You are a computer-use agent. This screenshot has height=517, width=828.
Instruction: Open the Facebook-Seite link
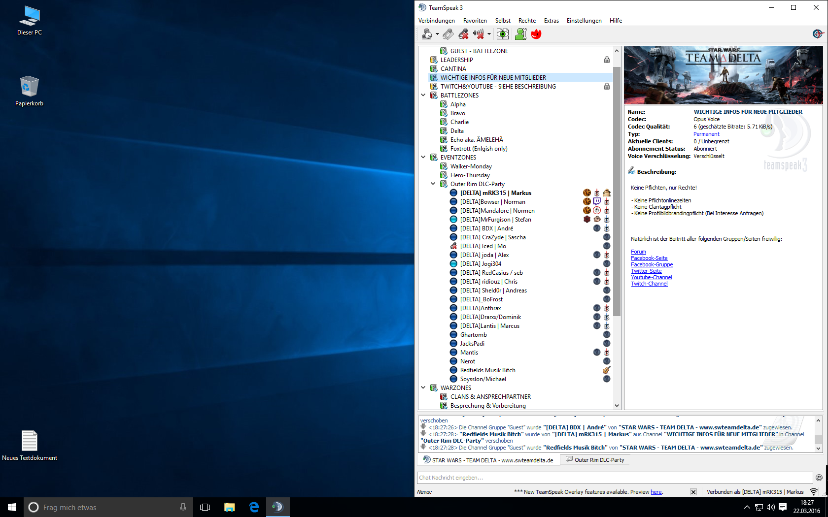649,258
